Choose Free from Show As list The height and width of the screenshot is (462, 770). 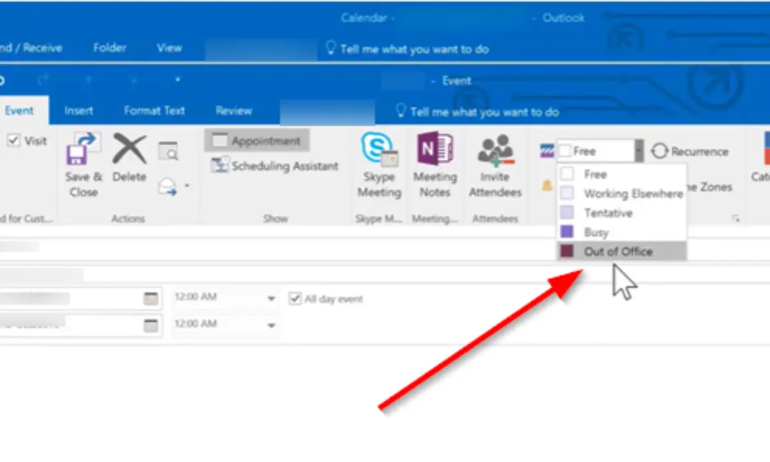pos(622,174)
